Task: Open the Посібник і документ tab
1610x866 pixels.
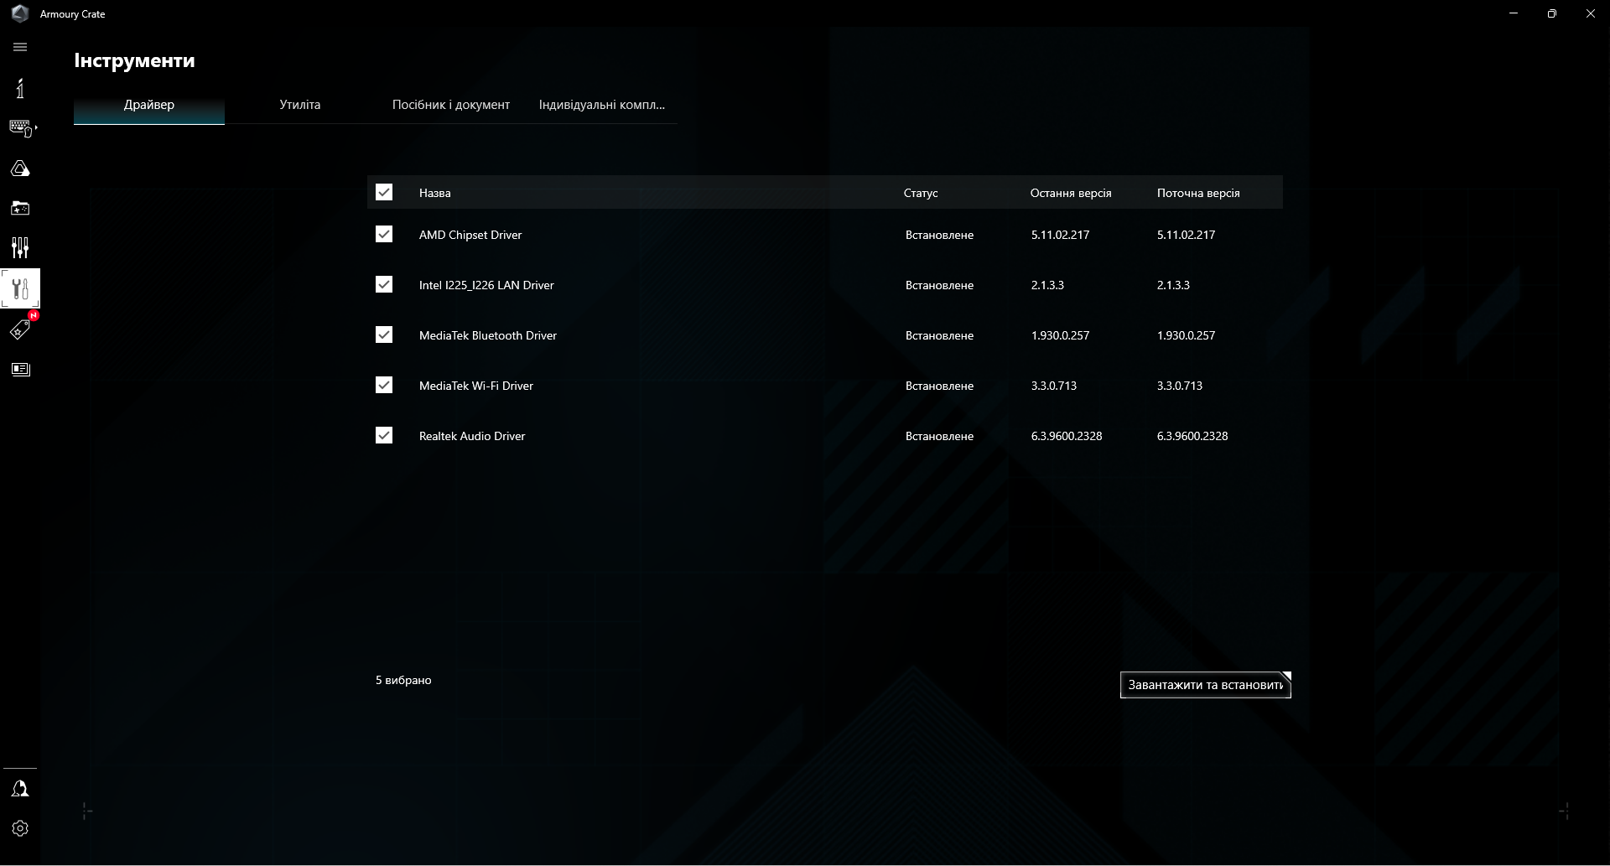Action: (x=450, y=105)
